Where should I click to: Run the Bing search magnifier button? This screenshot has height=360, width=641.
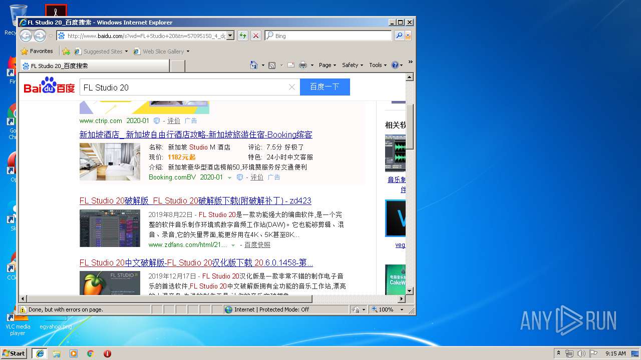[x=399, y=35]
